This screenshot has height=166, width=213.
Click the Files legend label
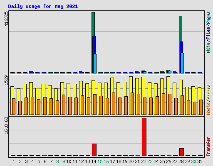[208, 33]
